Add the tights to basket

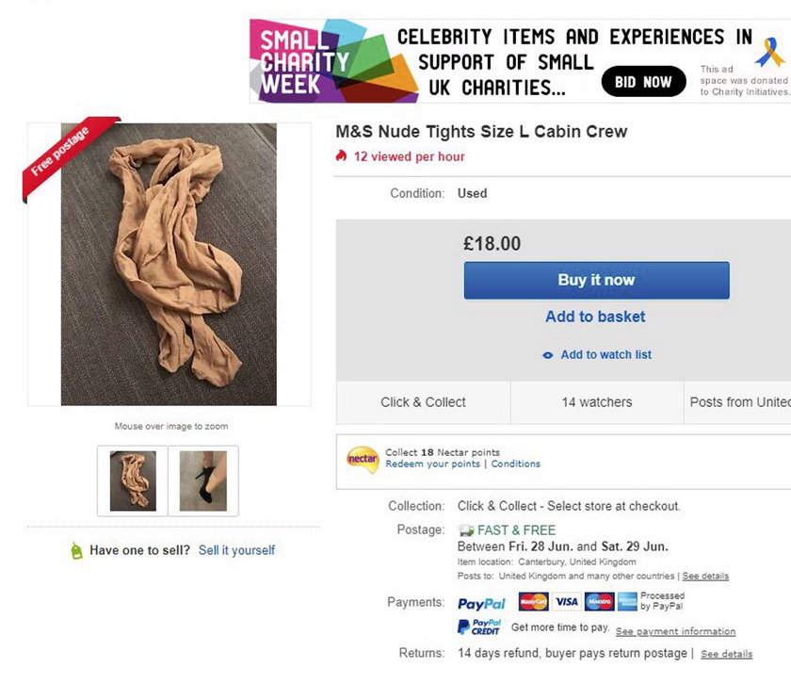click(x=595, y=317)
